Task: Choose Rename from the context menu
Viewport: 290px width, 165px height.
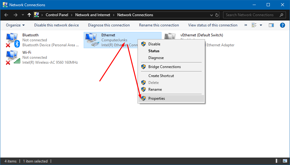Action: click(x=171, y=89)
